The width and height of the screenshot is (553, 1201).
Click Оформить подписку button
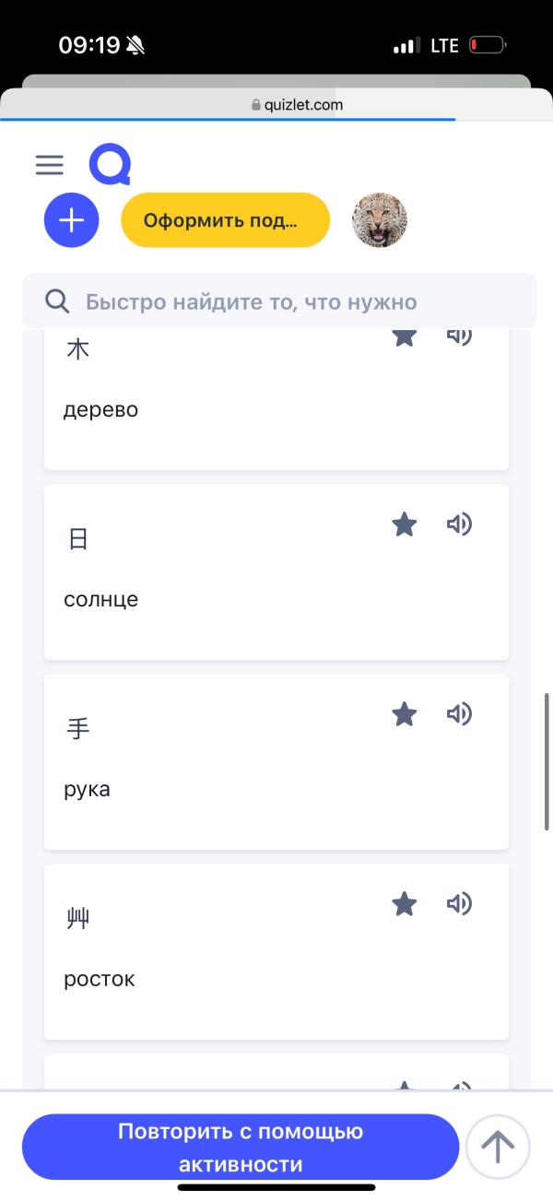coord(225,219)
